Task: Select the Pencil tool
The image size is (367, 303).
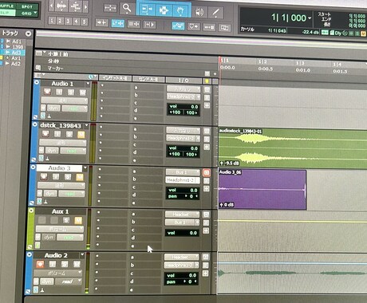Action: tap(215, 13)
